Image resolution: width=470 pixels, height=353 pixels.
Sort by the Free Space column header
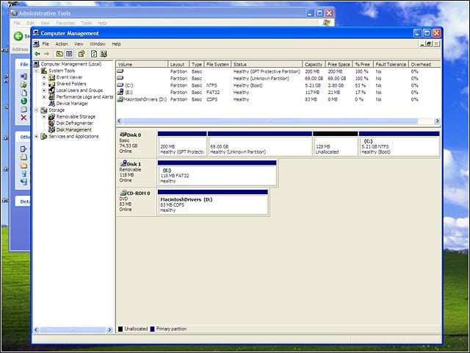tap(339, 64)
